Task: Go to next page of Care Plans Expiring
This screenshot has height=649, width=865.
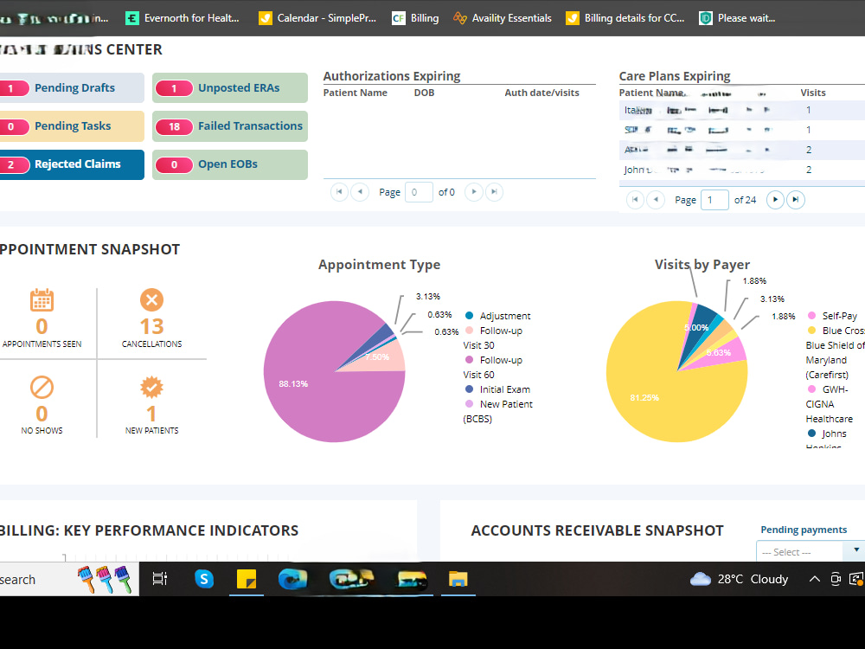Action: point(775,200)
